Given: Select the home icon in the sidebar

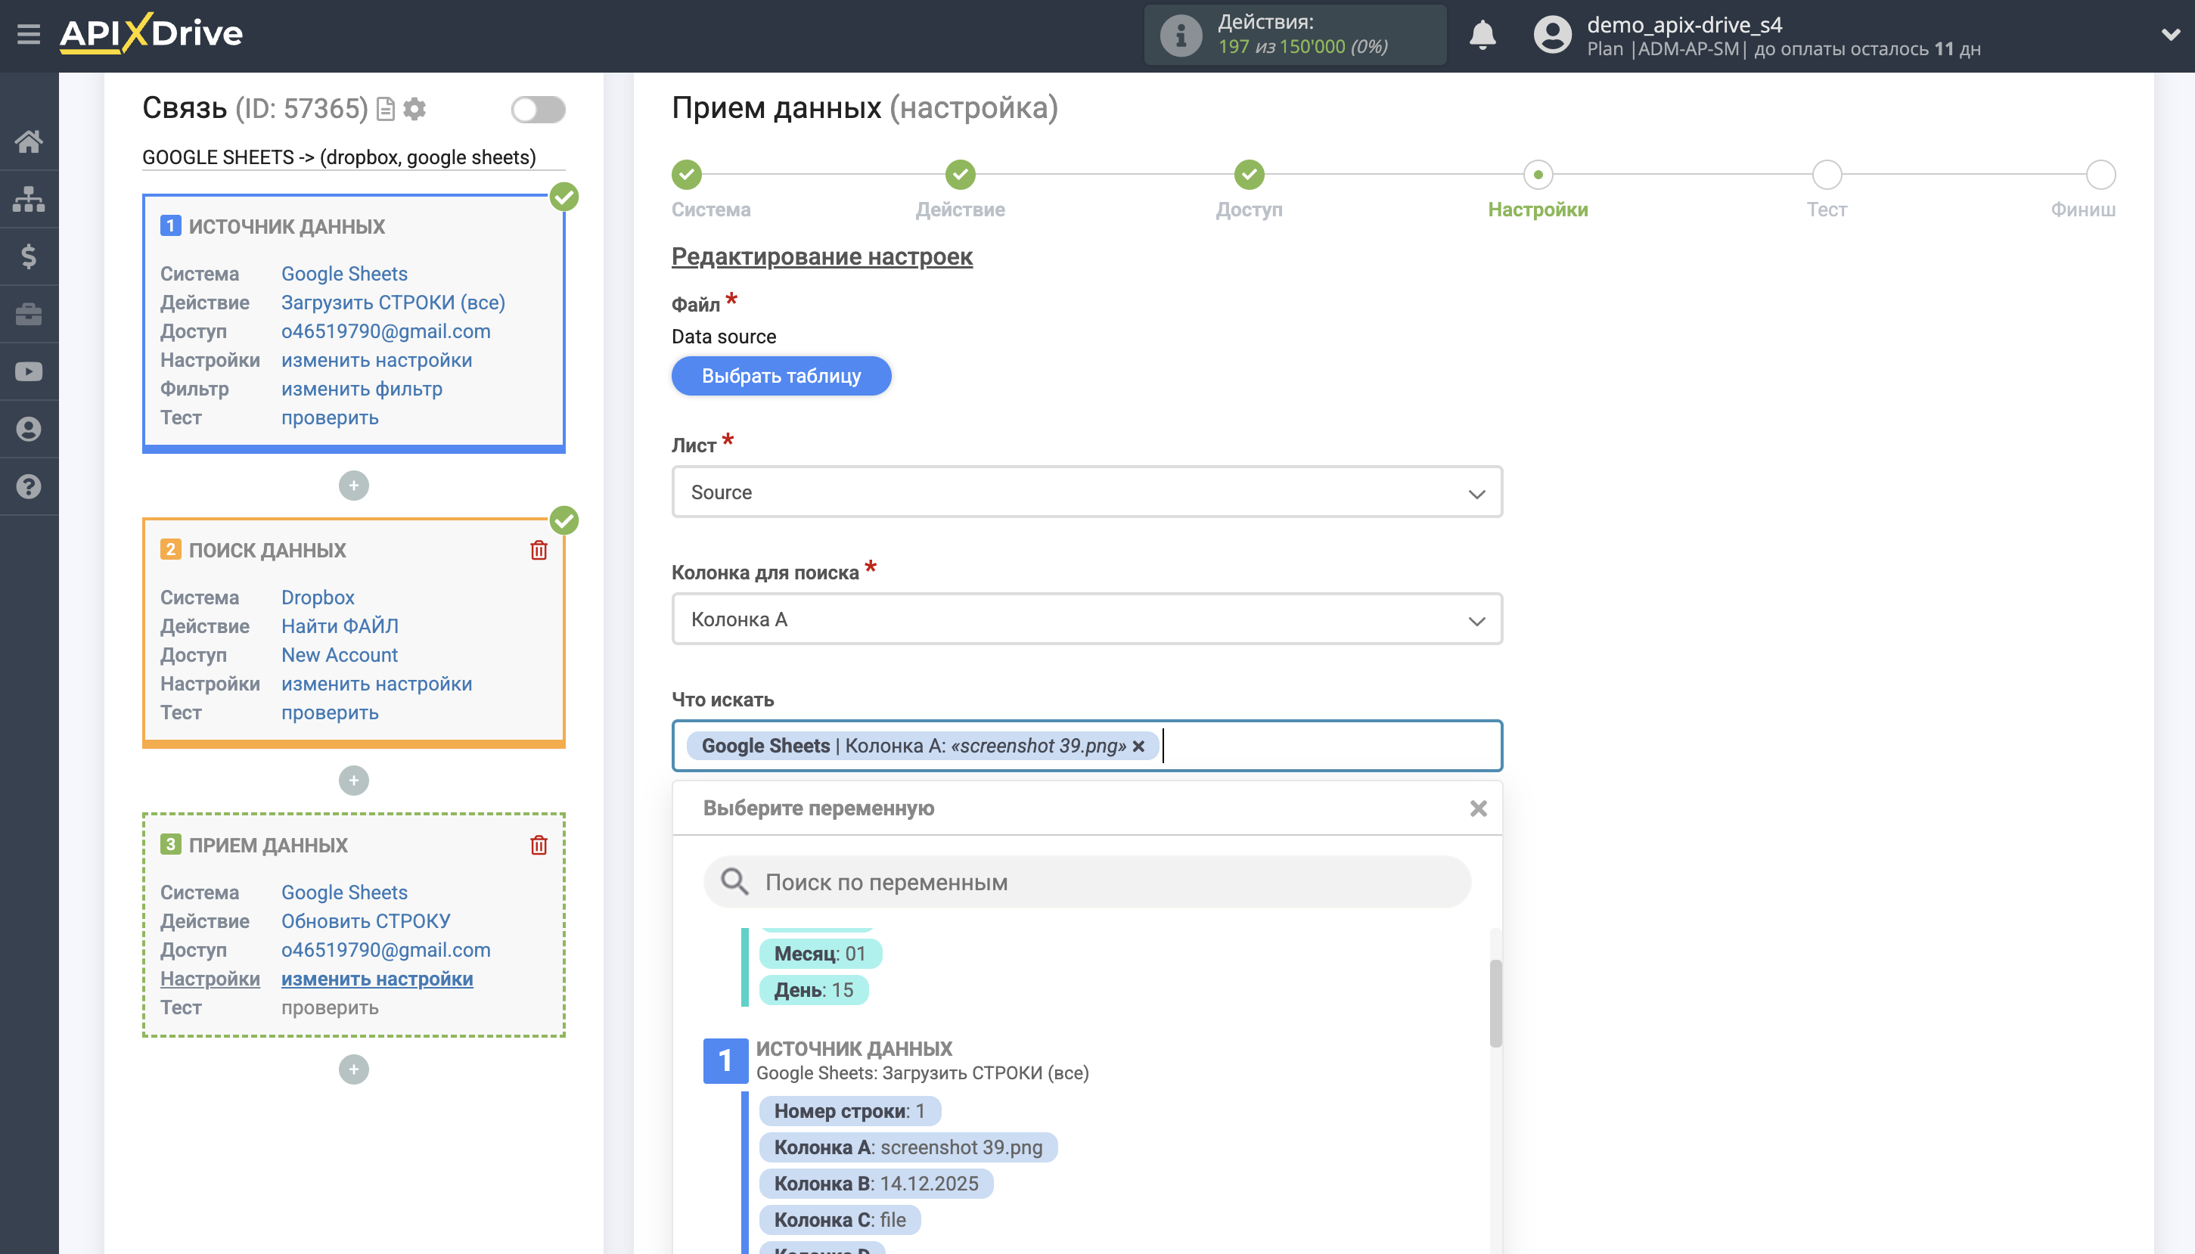Looking at the screenshot, I should tap(29, 141).
